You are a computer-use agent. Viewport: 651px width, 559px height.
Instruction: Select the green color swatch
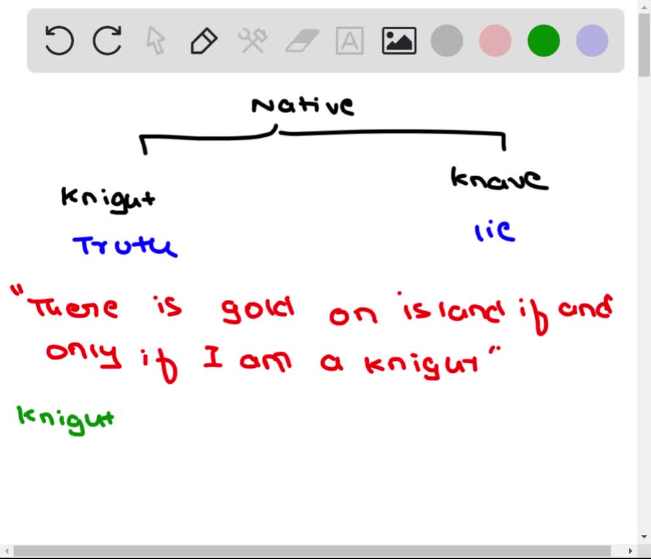543,40
